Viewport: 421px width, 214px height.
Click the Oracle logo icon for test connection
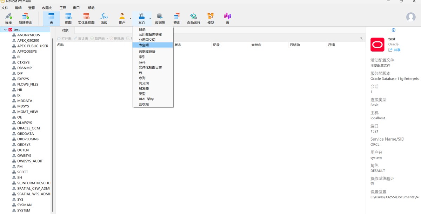[x=377, y=45]
